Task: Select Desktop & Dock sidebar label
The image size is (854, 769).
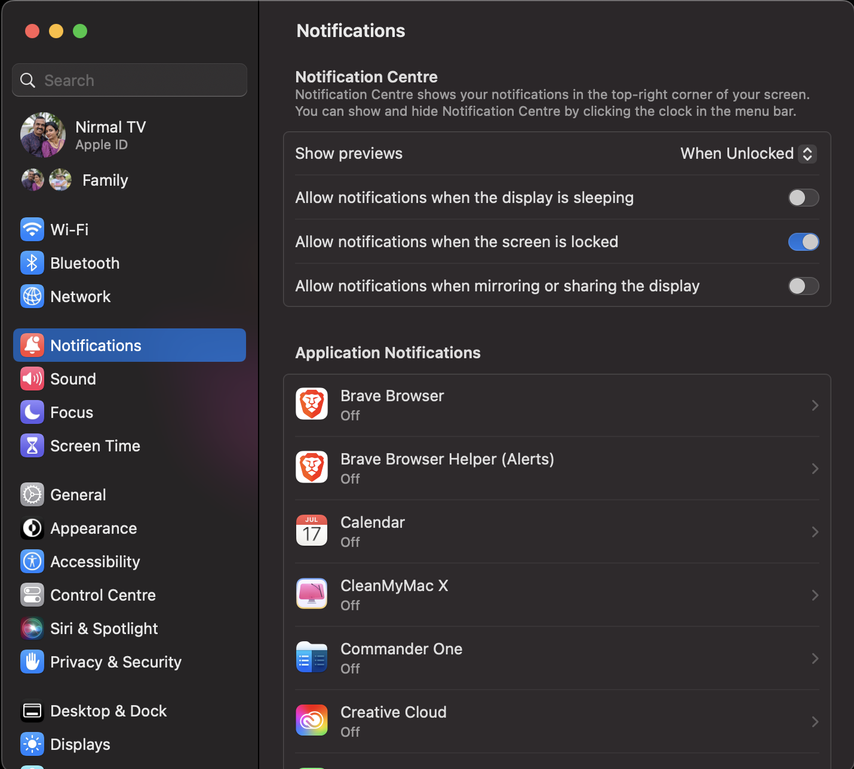Action: (x=109, y=710)
